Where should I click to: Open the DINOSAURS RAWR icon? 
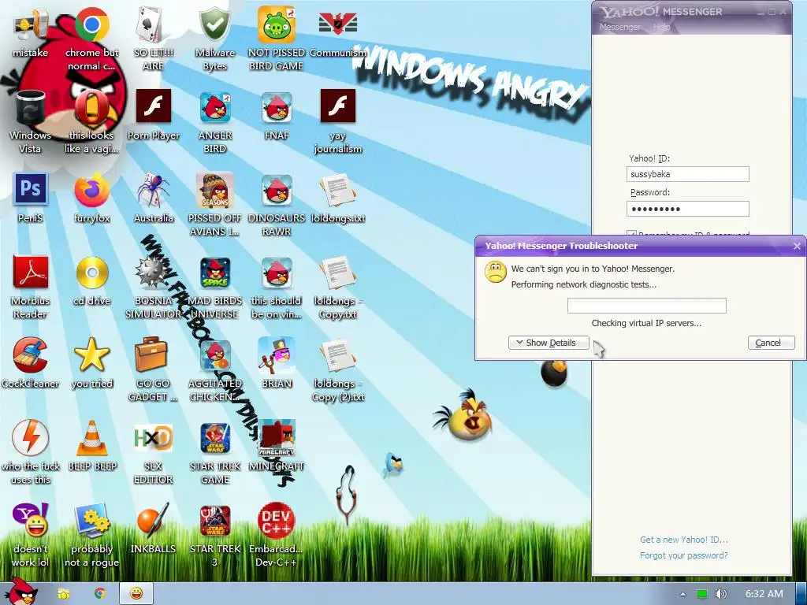click(277, 189)
